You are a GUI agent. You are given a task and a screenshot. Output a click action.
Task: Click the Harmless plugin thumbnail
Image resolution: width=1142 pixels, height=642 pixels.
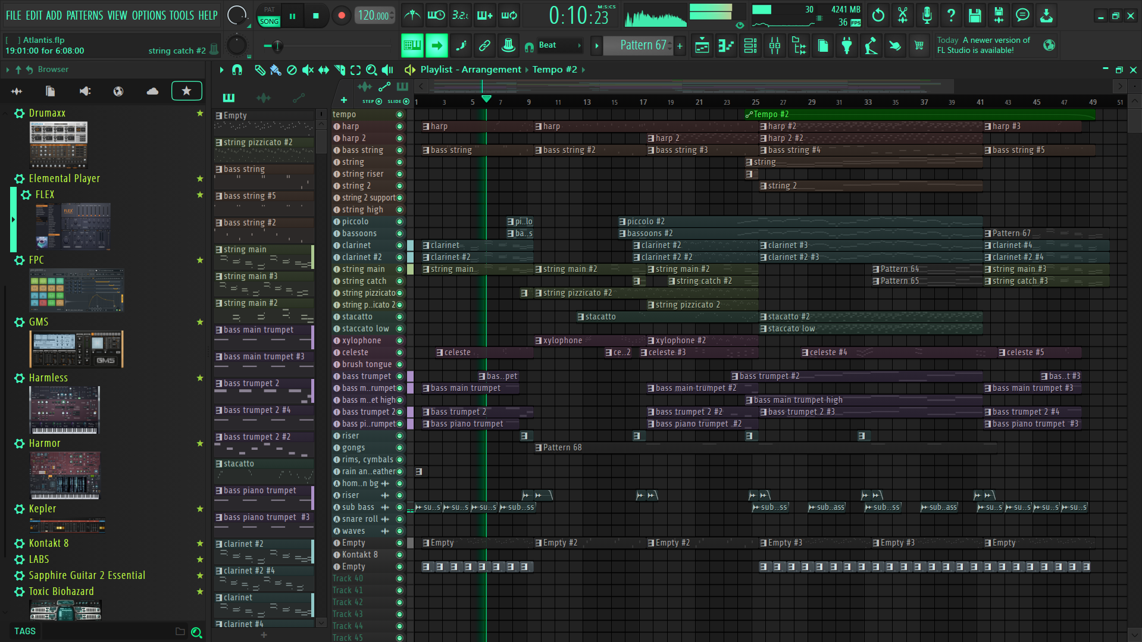click(64, 410)
